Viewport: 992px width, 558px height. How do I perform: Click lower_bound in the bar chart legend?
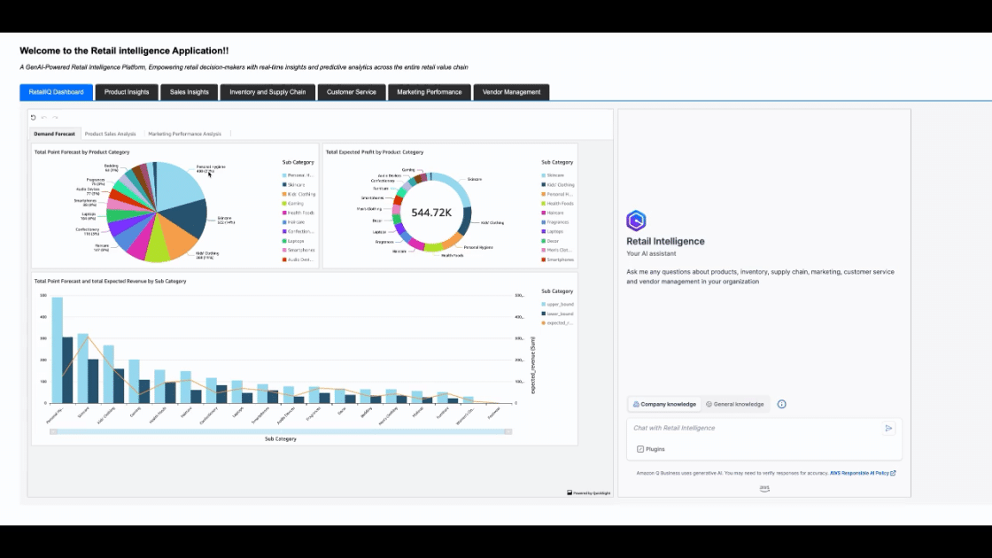pos(557,314)
